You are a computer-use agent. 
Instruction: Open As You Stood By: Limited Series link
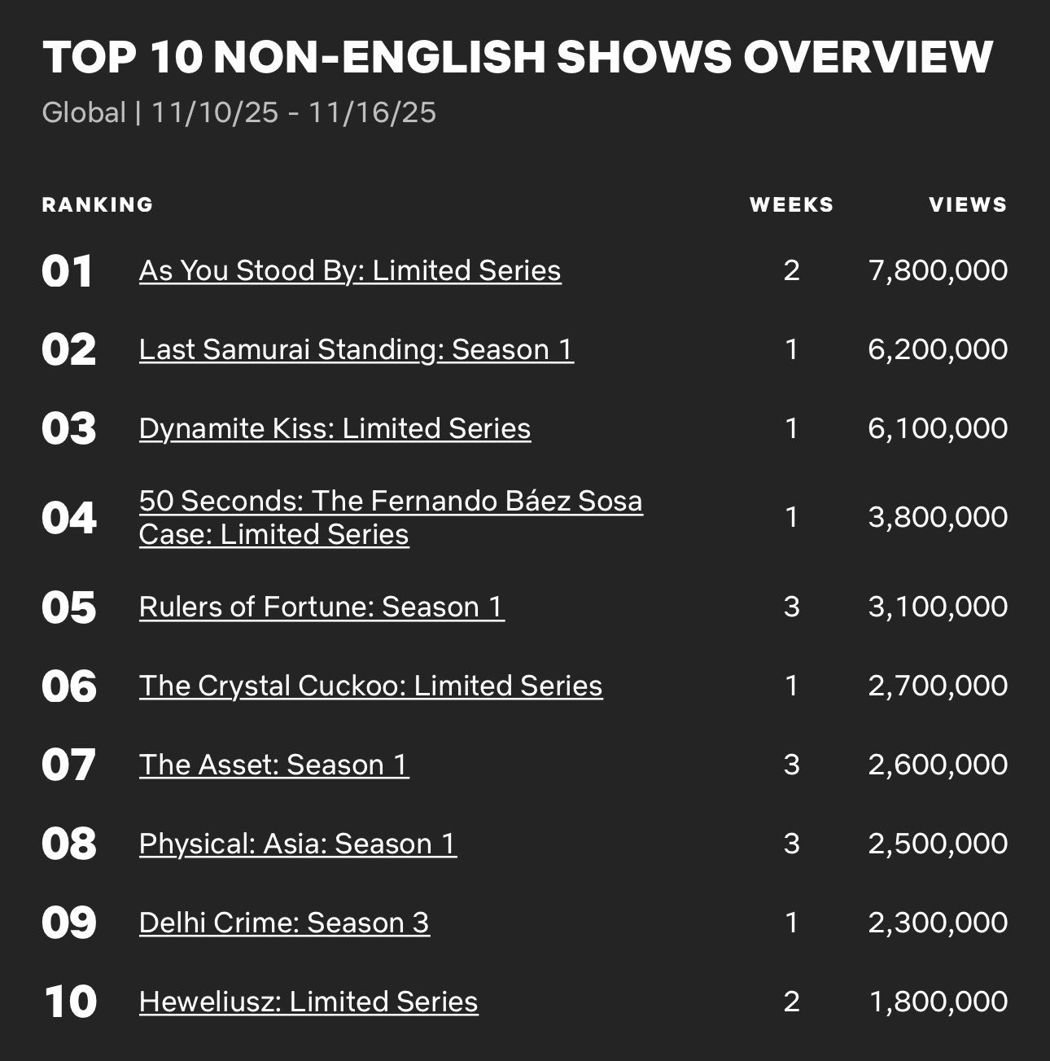350,270
